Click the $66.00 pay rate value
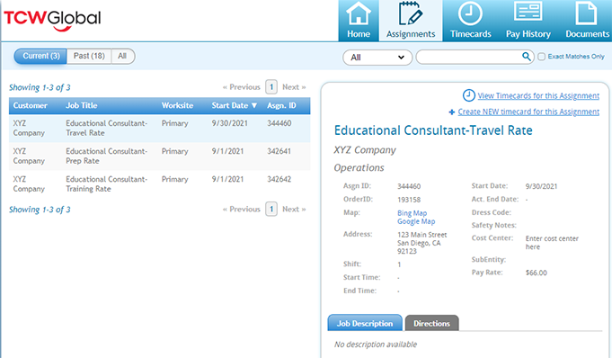The height and width of the screenshot is (358, 612). click(x=536, y=273)
